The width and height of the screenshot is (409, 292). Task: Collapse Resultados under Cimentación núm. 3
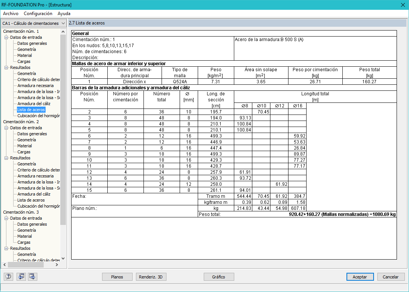[6, 248]
